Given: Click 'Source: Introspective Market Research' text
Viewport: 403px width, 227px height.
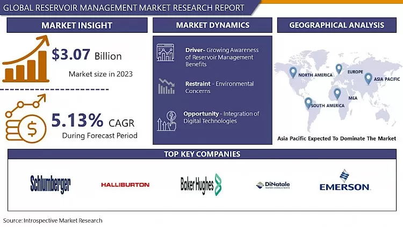Looking at the screenshot, I should pyautogui.click(x=53, y=221).
